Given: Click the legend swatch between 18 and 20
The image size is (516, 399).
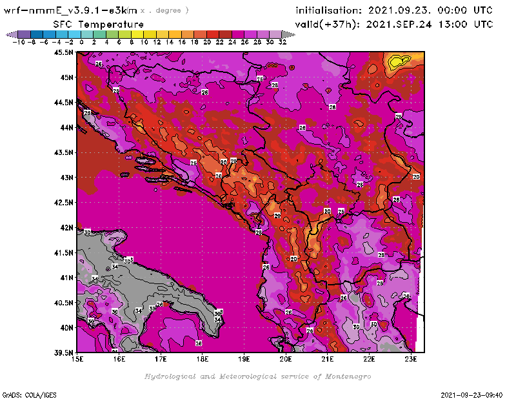Looking at the screenshot, I should pyautogui.click(x=200, y=34).
